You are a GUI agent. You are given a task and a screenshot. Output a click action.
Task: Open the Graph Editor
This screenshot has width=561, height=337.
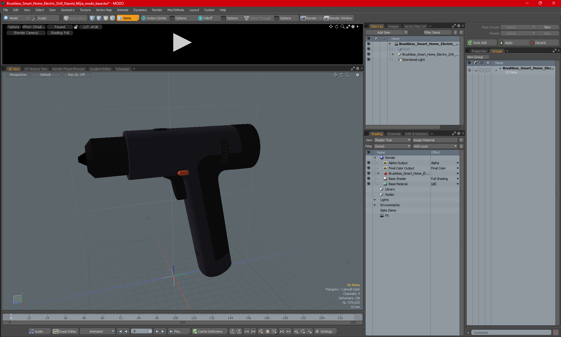coord(65,331)
